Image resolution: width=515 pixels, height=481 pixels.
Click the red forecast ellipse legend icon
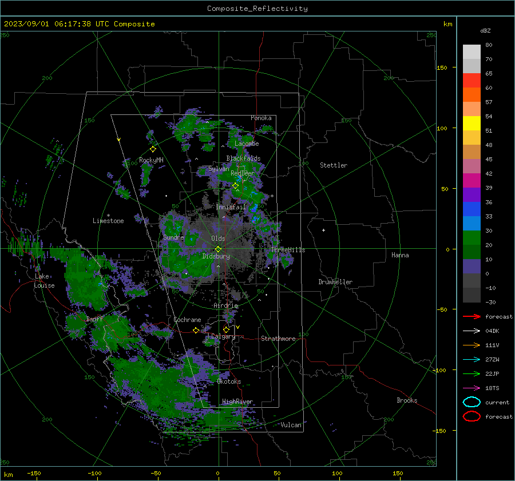[472, 416]
